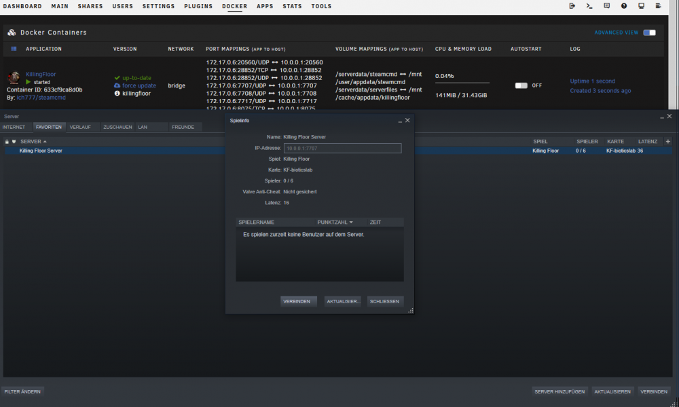679x407 pixels.
Task: Select the Killing Floor Server row
Action: 337,151
